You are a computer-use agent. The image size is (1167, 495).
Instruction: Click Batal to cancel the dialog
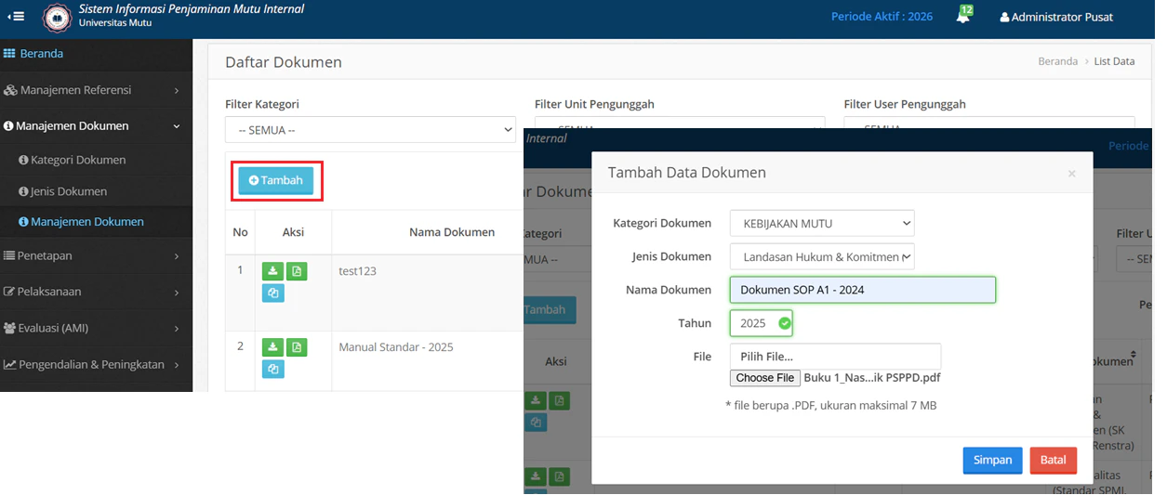1053,461
